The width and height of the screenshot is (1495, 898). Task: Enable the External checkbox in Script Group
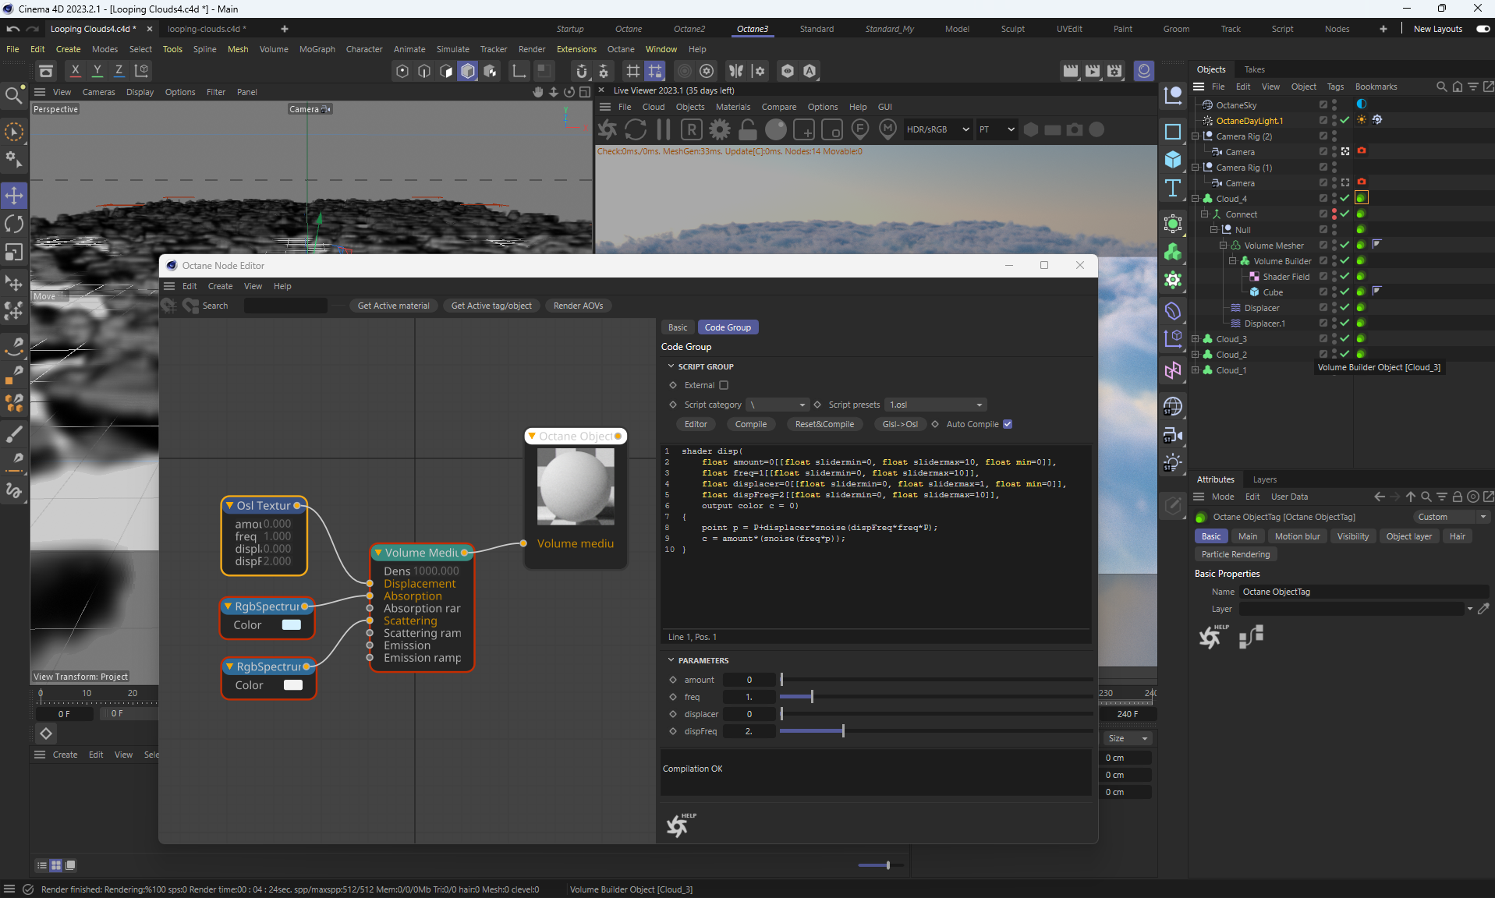coord(724,385)
